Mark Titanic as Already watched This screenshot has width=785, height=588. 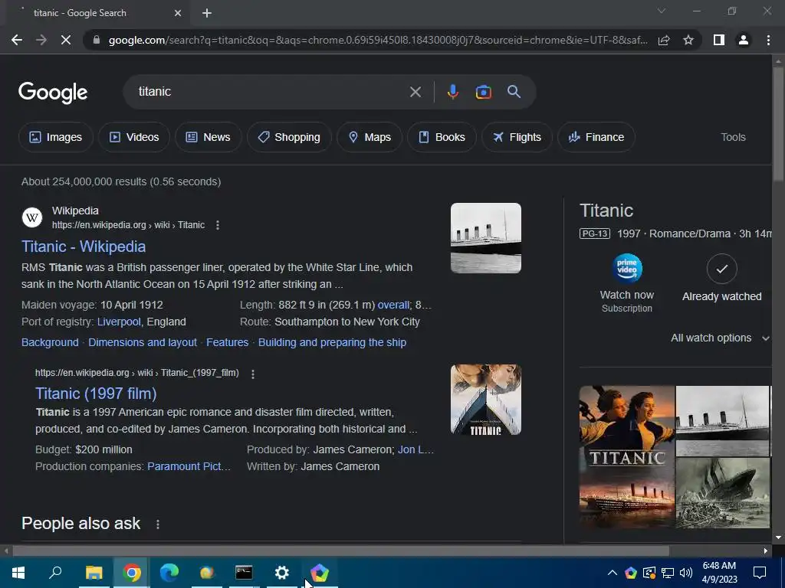pos(722,279)
